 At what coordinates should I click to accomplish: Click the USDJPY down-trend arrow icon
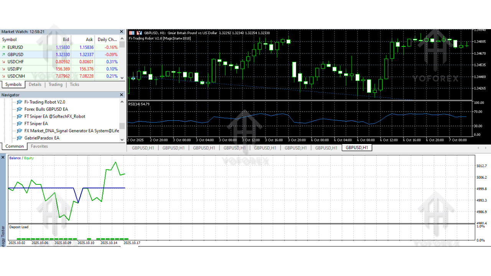4,69
